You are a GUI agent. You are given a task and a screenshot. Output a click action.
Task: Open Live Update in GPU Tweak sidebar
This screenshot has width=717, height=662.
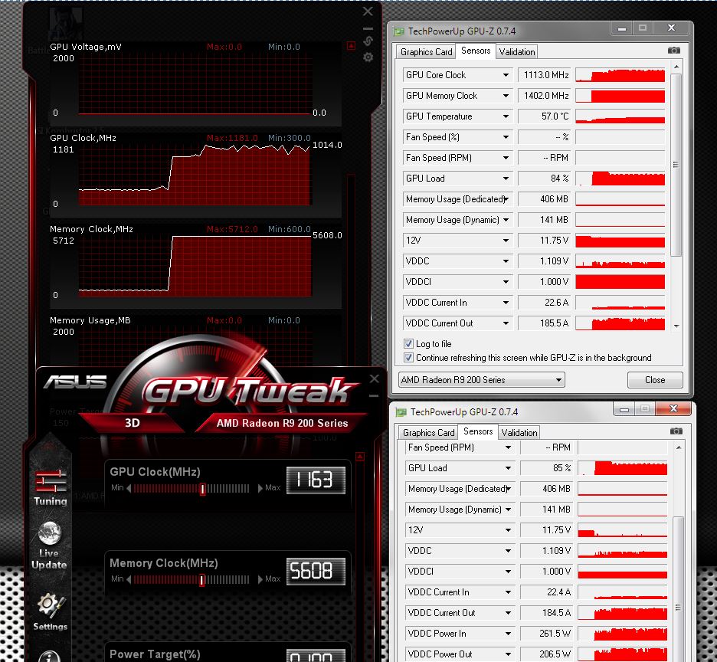click(x=49, y=546)
